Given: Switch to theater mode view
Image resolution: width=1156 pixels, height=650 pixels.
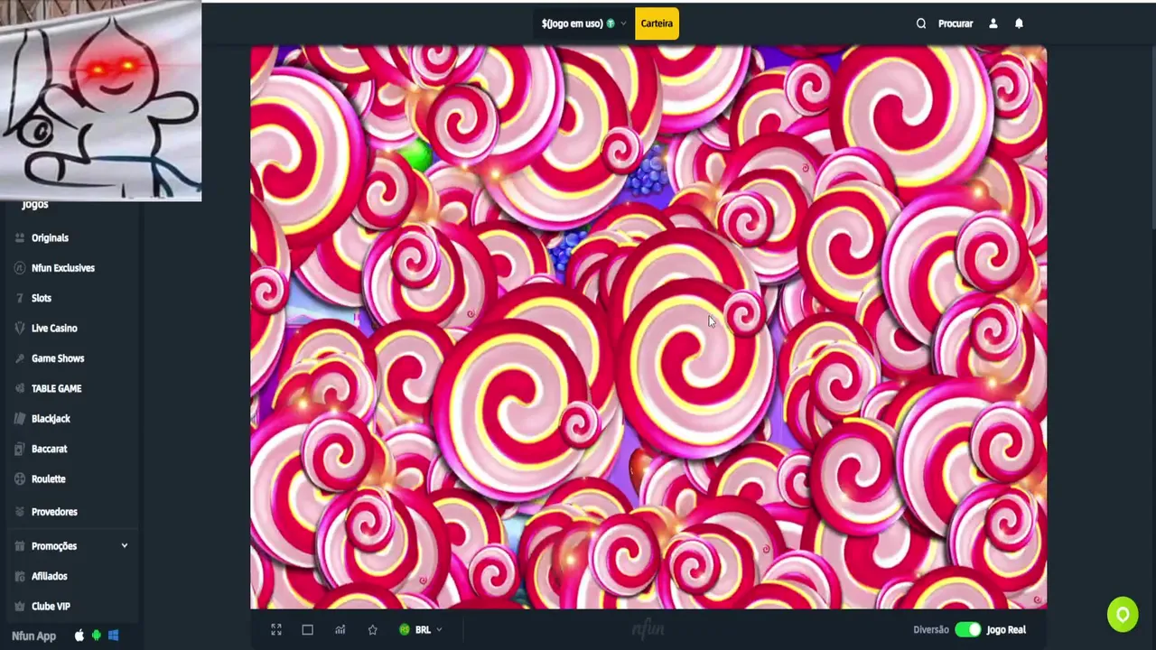Looking at the screenshot, I should pos(307,630).
